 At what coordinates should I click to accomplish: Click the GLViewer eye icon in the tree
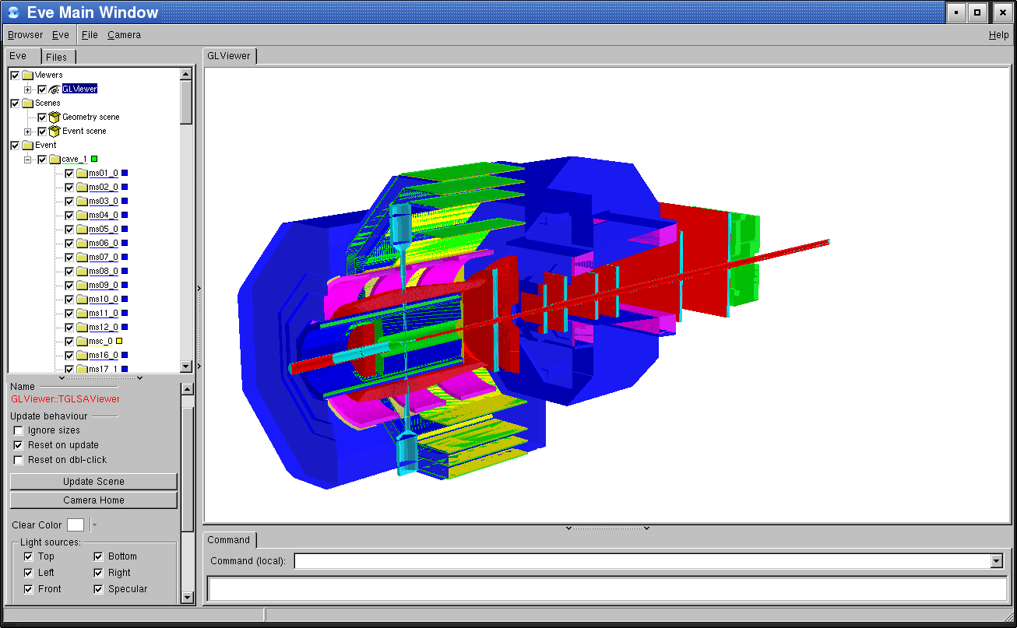click(x=55, y=89)
